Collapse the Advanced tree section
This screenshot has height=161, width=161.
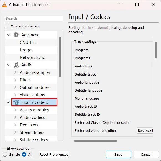click(x=8, y=35)
